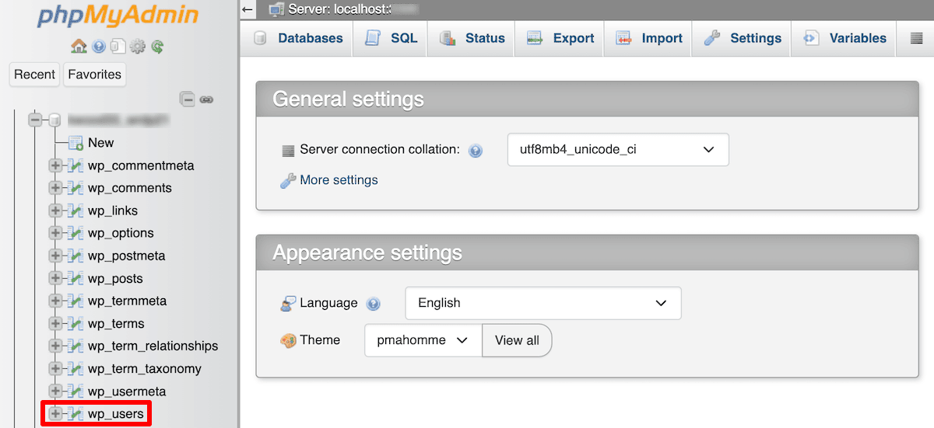Click help icon next to Language label
Image resolution: width=934 pixels, height=428 pixels.
pyautogui.click(x=373, y=304)
